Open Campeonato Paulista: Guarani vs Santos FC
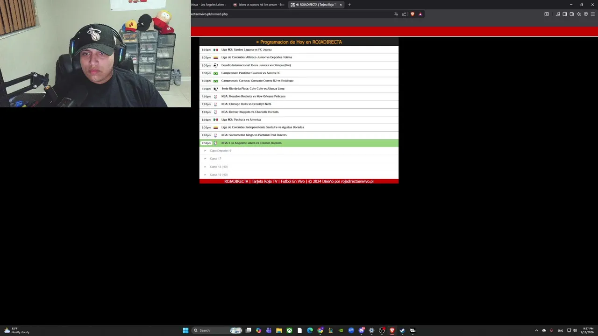This screenshot has height=336, width=598. [x=299, y=73]
